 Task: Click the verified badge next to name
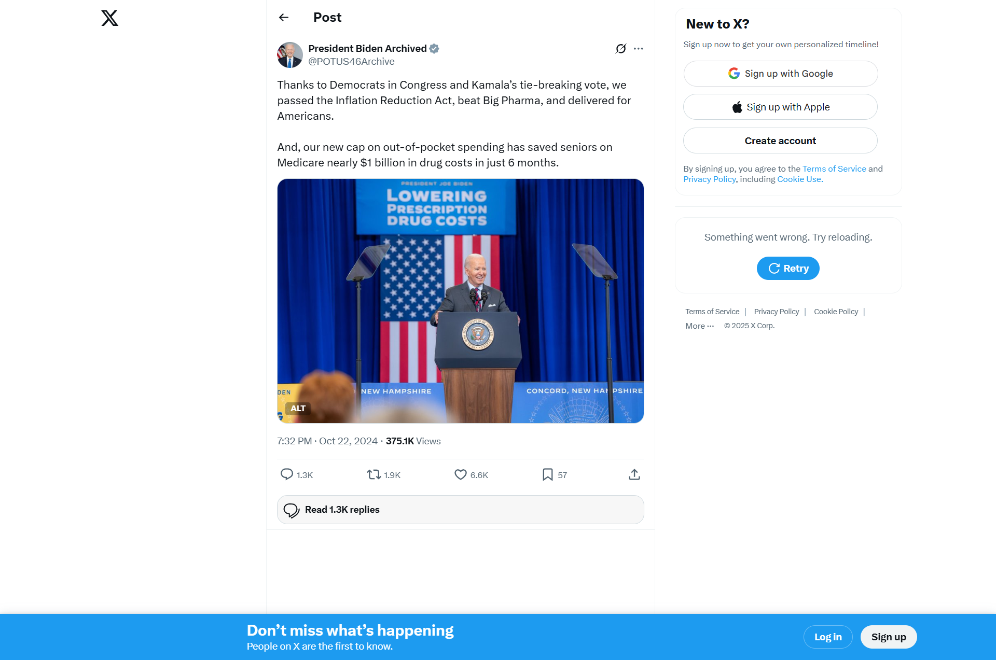tap(434, 49)
